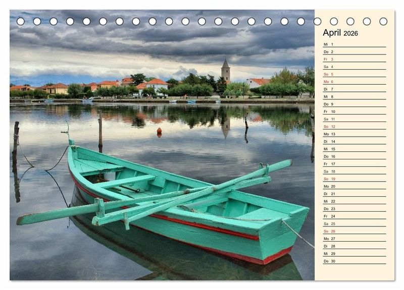Select the "Fr 24" calendar row
The height and width of the screenshot is (290, 404).
355,216
